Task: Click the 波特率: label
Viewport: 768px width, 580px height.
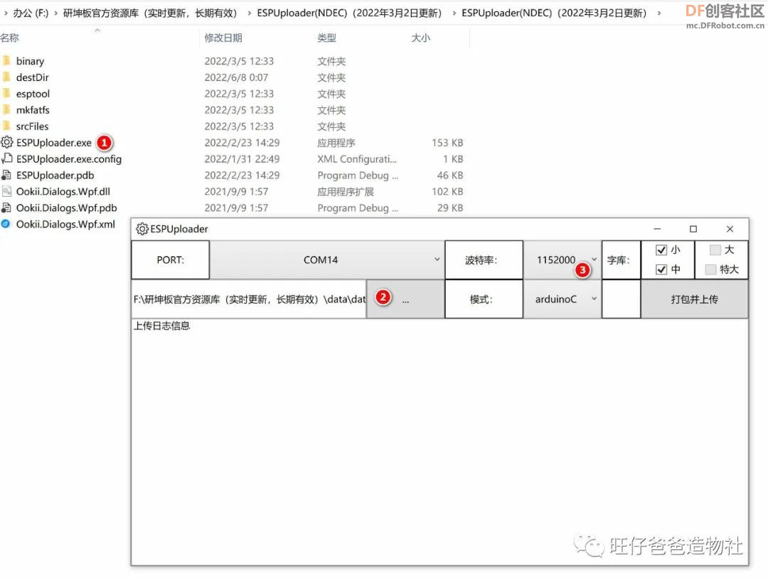Action: (484, 260)
